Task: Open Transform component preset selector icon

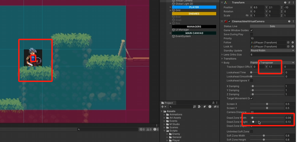Action: point(289,3)
